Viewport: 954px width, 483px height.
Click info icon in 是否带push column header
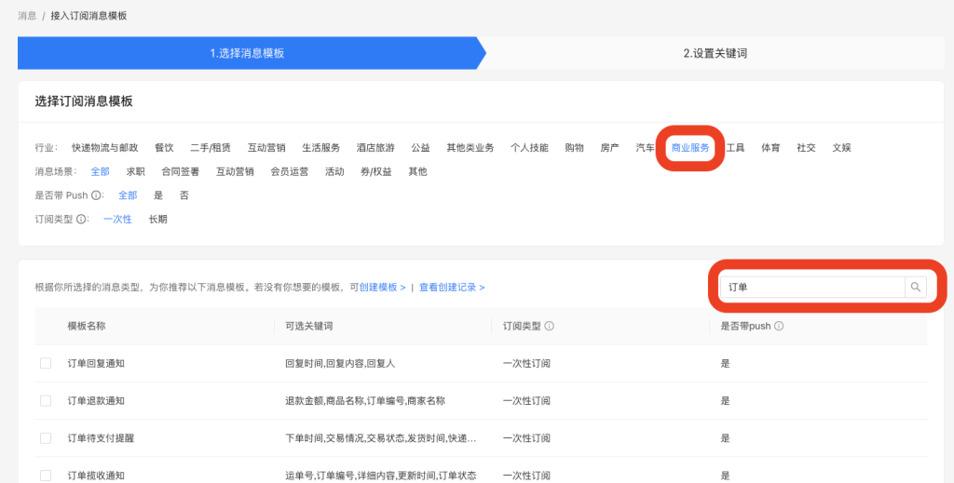(779, 327)
